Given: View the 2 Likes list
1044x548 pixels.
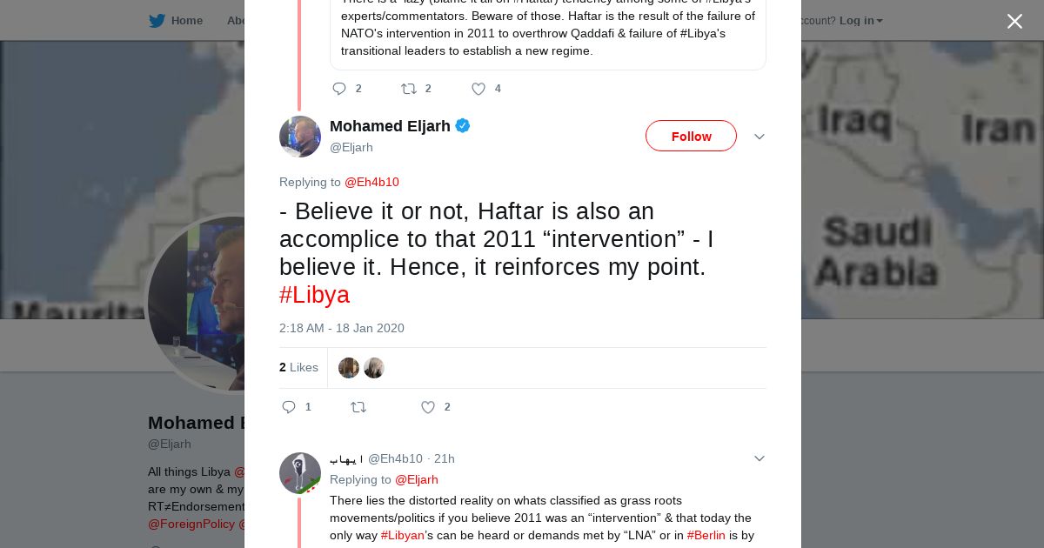Looking at the screenshot, I should coord(298,368).
